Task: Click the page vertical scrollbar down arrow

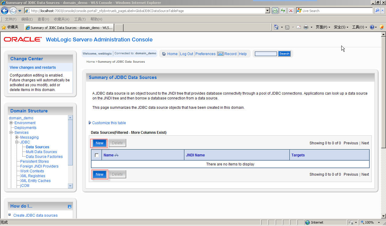Action: point(383,216)
